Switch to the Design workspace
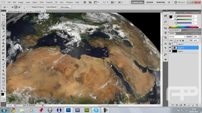This screenshot has width=202, height=113. pos(150,2)
